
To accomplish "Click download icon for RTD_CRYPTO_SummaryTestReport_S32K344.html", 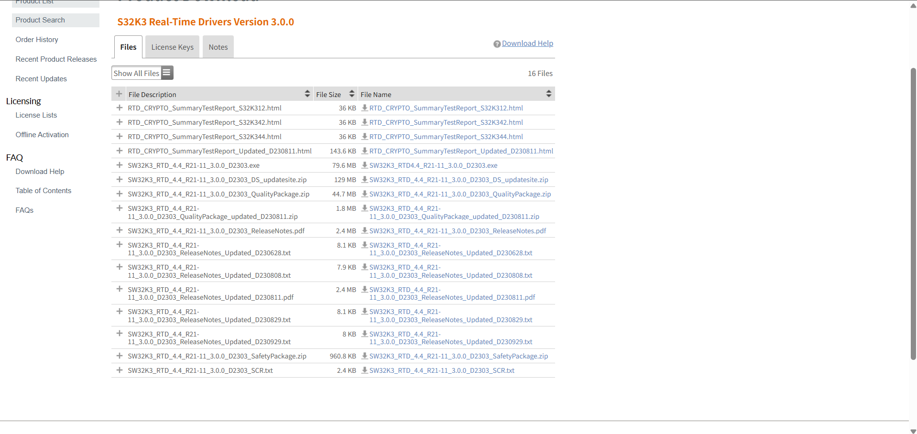I will click(365, 137).
